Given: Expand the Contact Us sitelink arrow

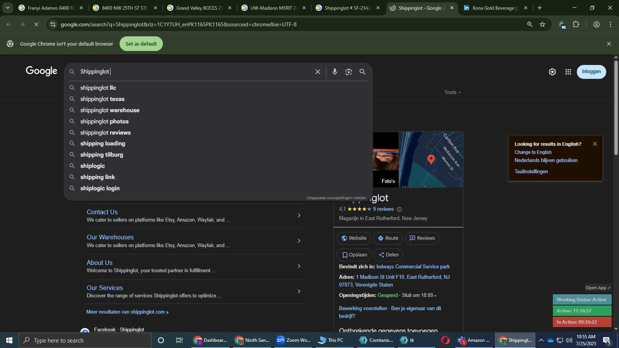Looking at the screenshot, I should (x=299, y=215).
